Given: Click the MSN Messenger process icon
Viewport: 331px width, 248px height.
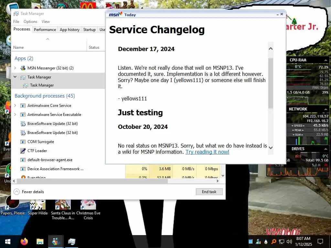Looking at the screenshot, I should point(23,68).
